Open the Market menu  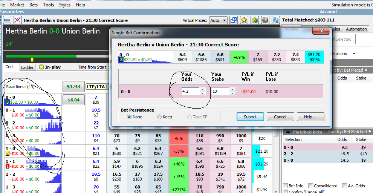click(x=17, y=5)
